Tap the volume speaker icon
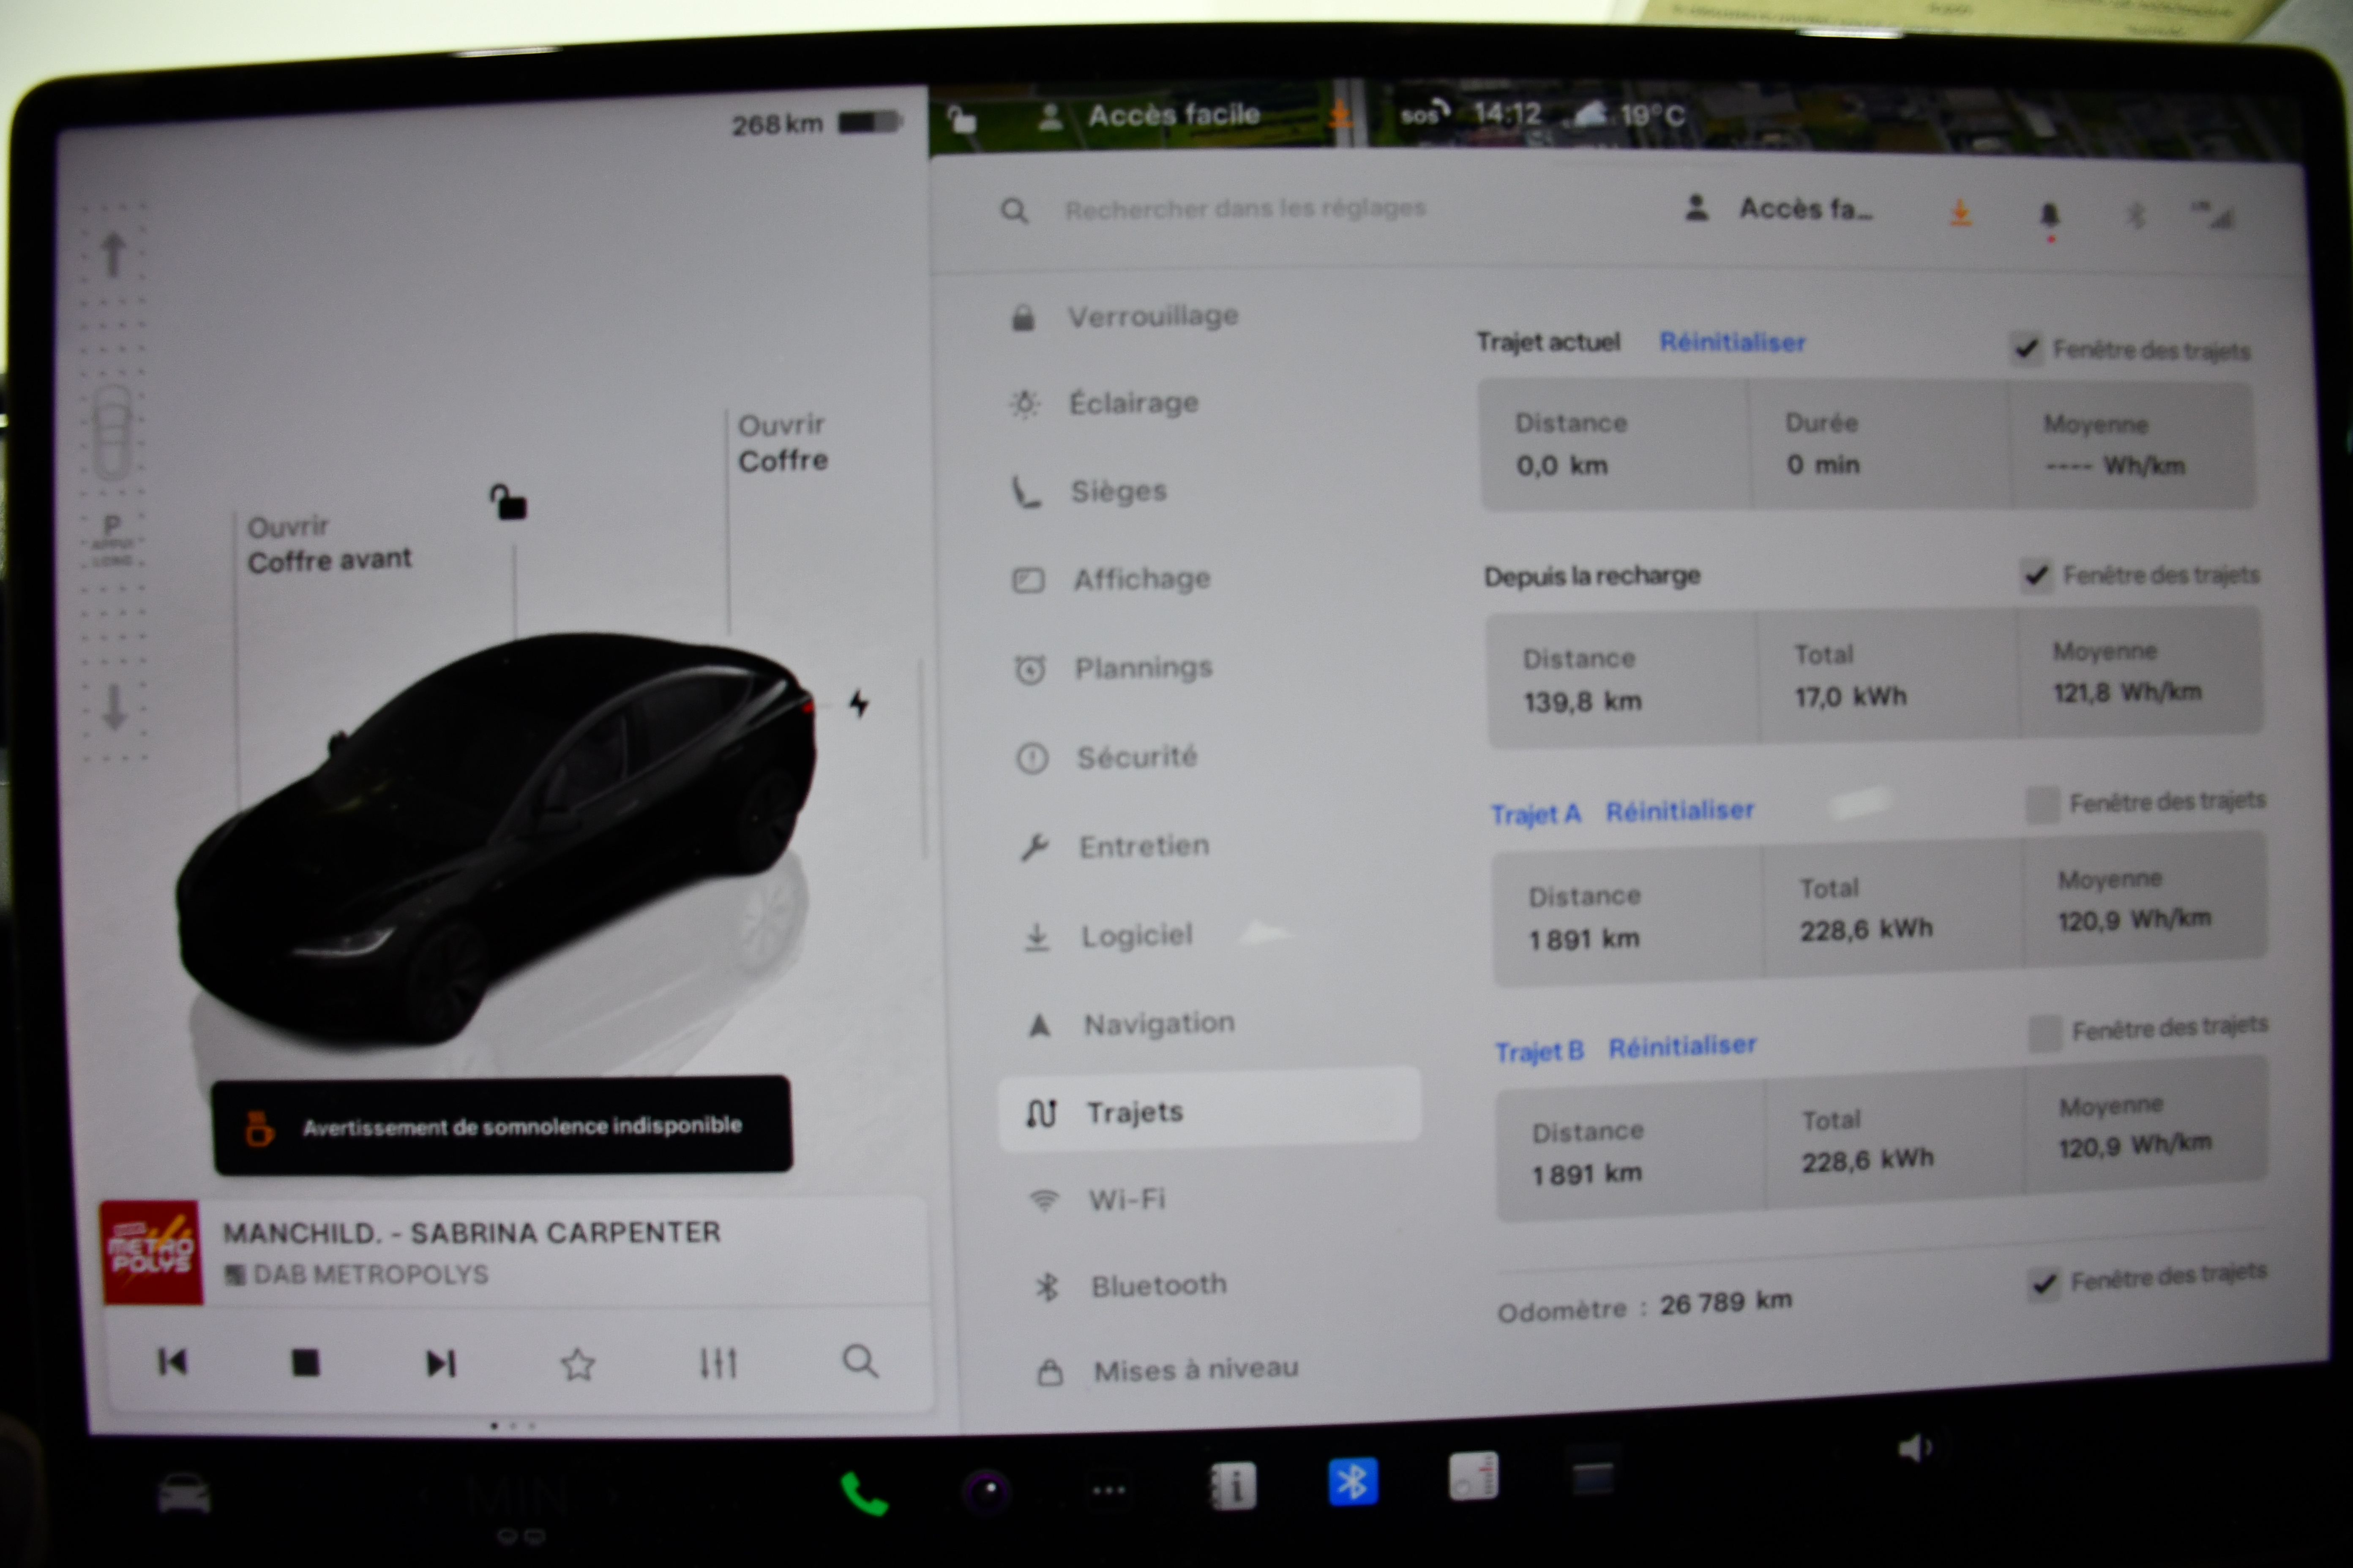 click(x=1915, y=1448)
